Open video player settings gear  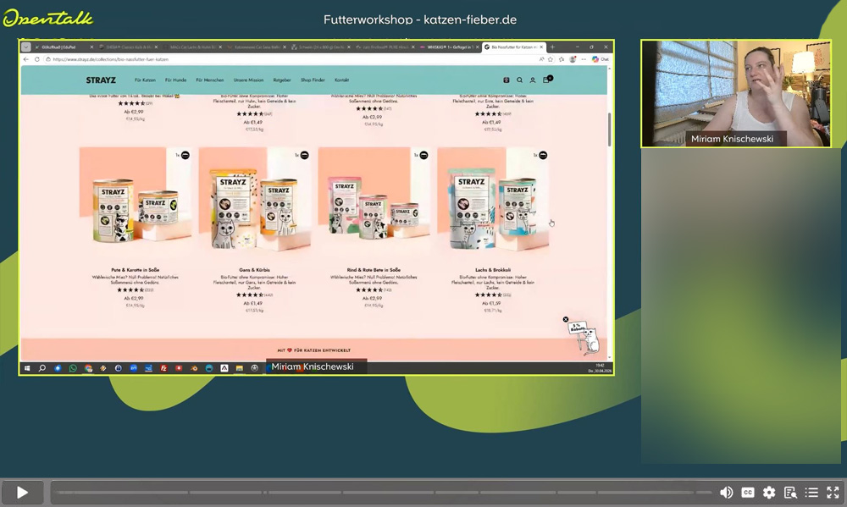(769, 493)
